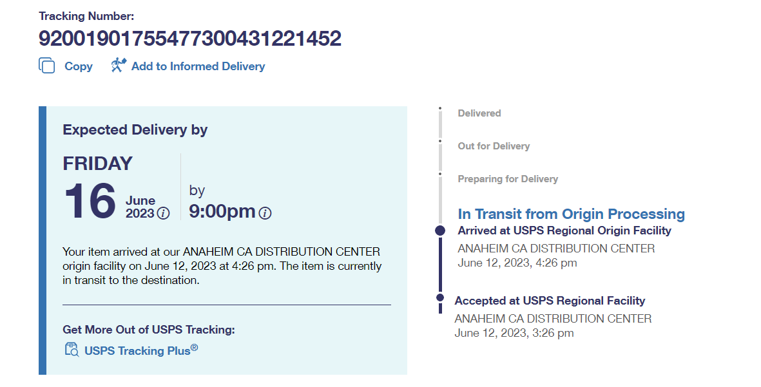The image size is (761, 387).
Task: Click the Arrived at USPS Regional Origin Facility entry
Action: (x=564, y=231)
